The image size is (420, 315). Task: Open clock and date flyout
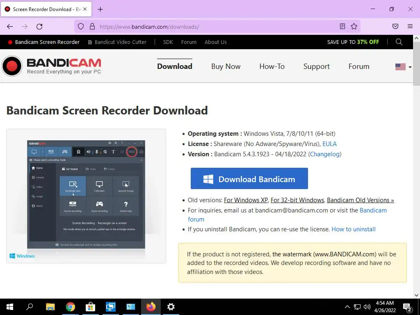click(x=385, y=307)
